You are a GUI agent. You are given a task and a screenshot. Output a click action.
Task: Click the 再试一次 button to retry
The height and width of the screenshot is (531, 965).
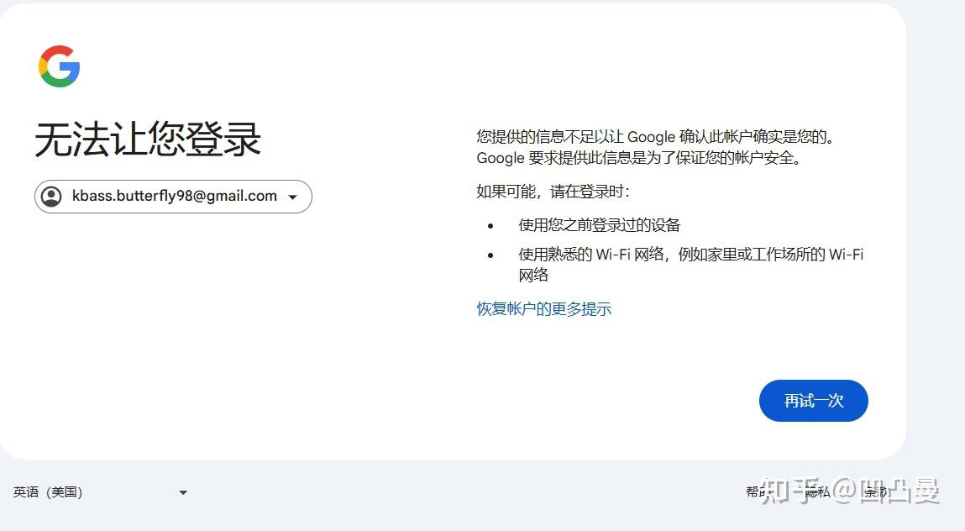coord(812,401)
